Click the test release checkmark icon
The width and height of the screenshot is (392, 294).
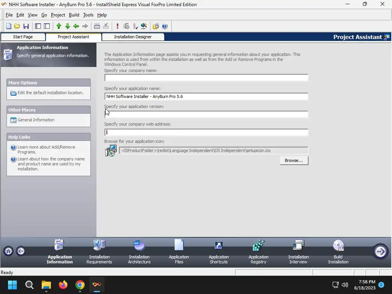[x=136, y=26]
